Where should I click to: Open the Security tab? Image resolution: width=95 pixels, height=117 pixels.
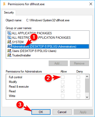click(9, 12)
